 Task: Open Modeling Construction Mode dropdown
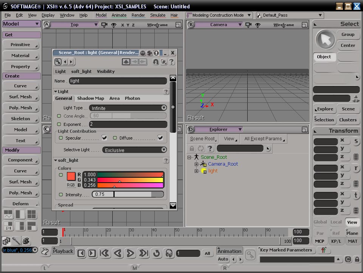[219, 15]
